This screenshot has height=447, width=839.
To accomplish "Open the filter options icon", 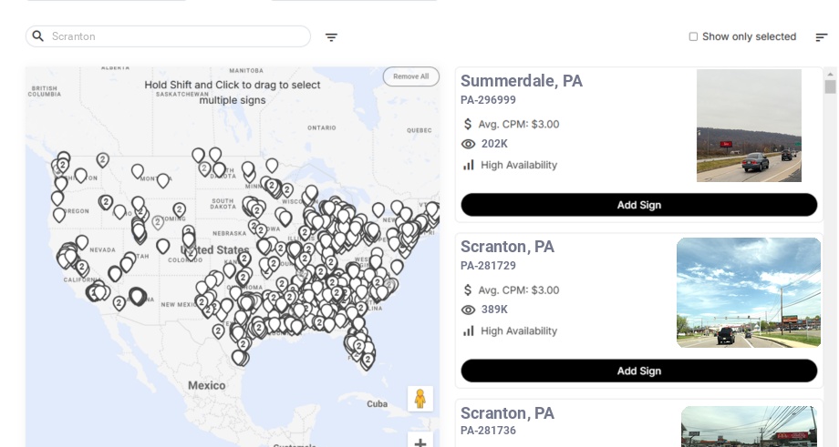I will tap(331, 36).
